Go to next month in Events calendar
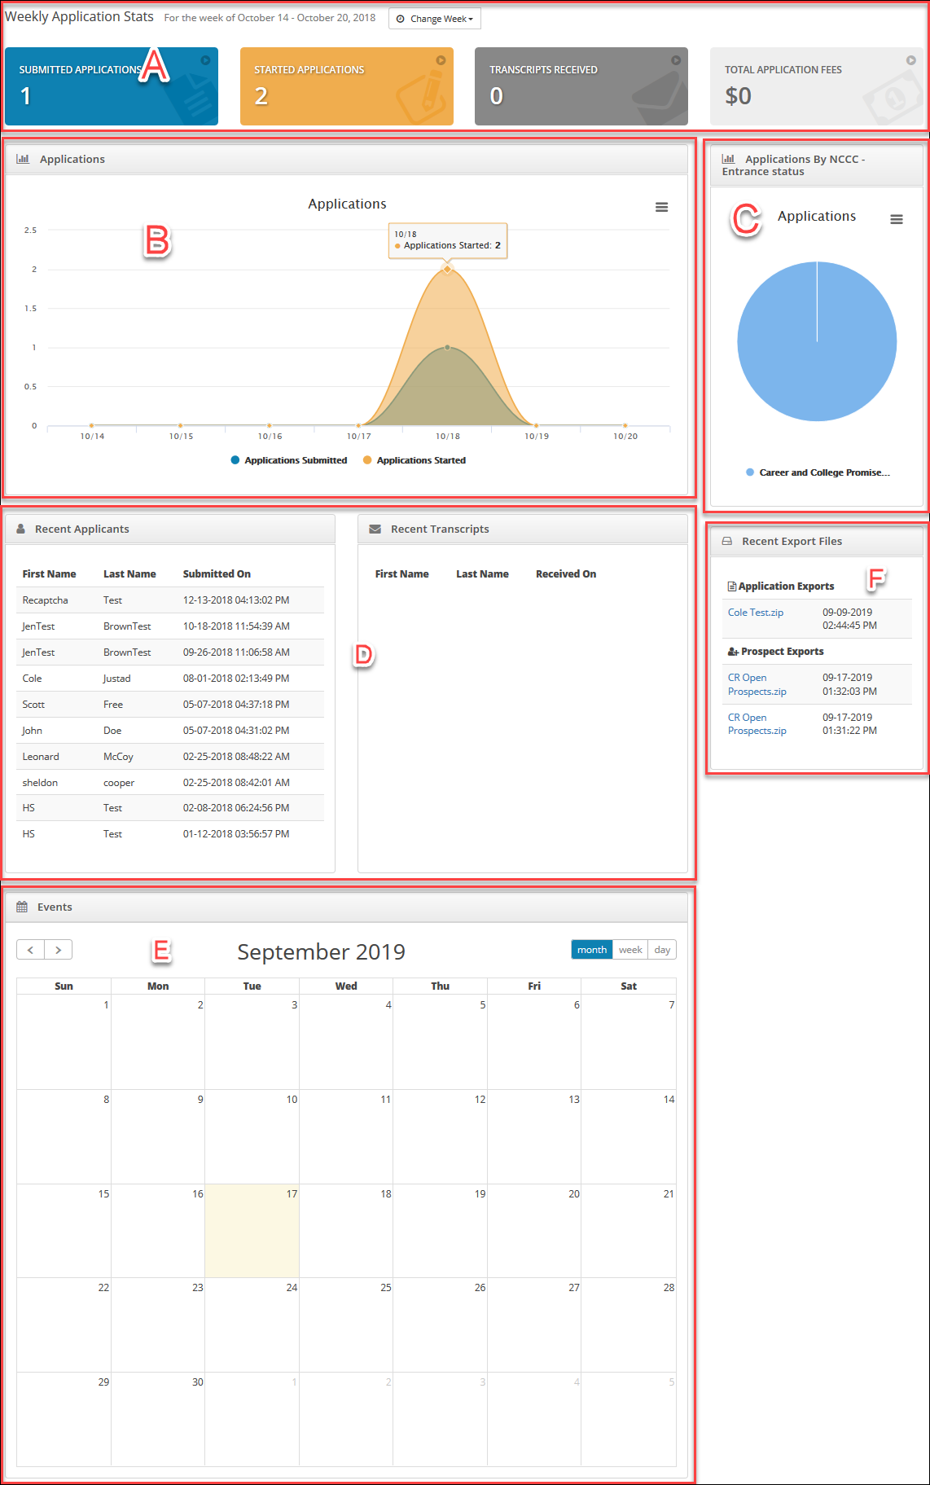The image size is (930, 1485). tap(59, 950)
